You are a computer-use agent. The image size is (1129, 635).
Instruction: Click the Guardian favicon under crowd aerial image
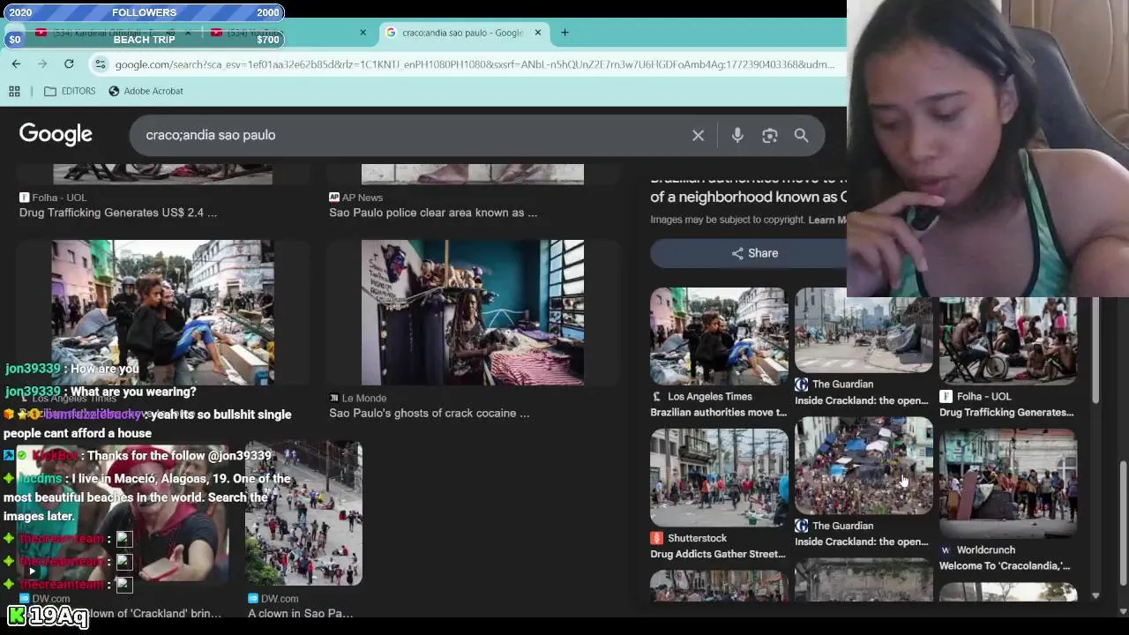[801, 526]
